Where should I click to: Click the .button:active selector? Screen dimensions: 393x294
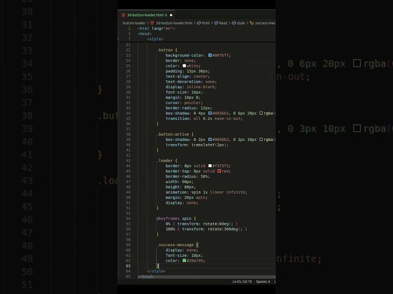click(x=173, y=134)
